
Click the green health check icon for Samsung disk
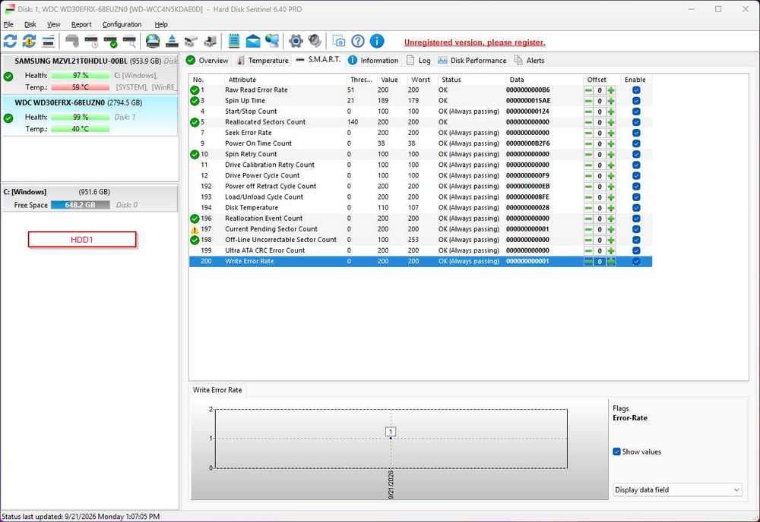point(8,76)
